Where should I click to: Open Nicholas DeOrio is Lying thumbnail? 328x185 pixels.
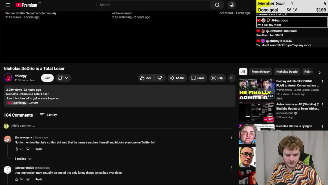pyautogui.click(x=247, y=134)
